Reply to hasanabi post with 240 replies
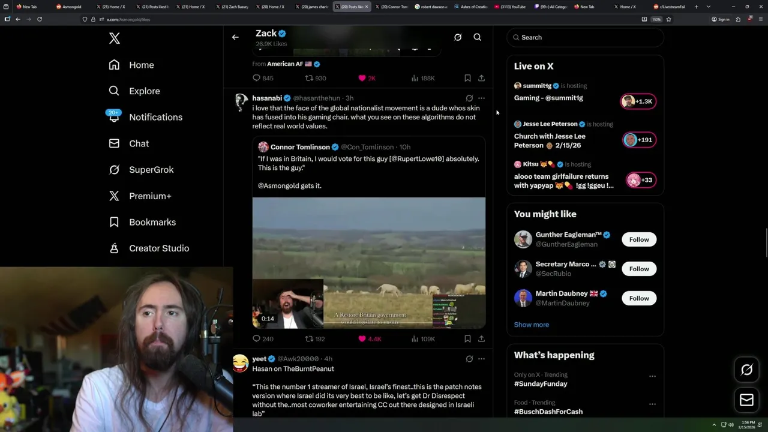Screen dimensions: 768x432 [263, 339]
